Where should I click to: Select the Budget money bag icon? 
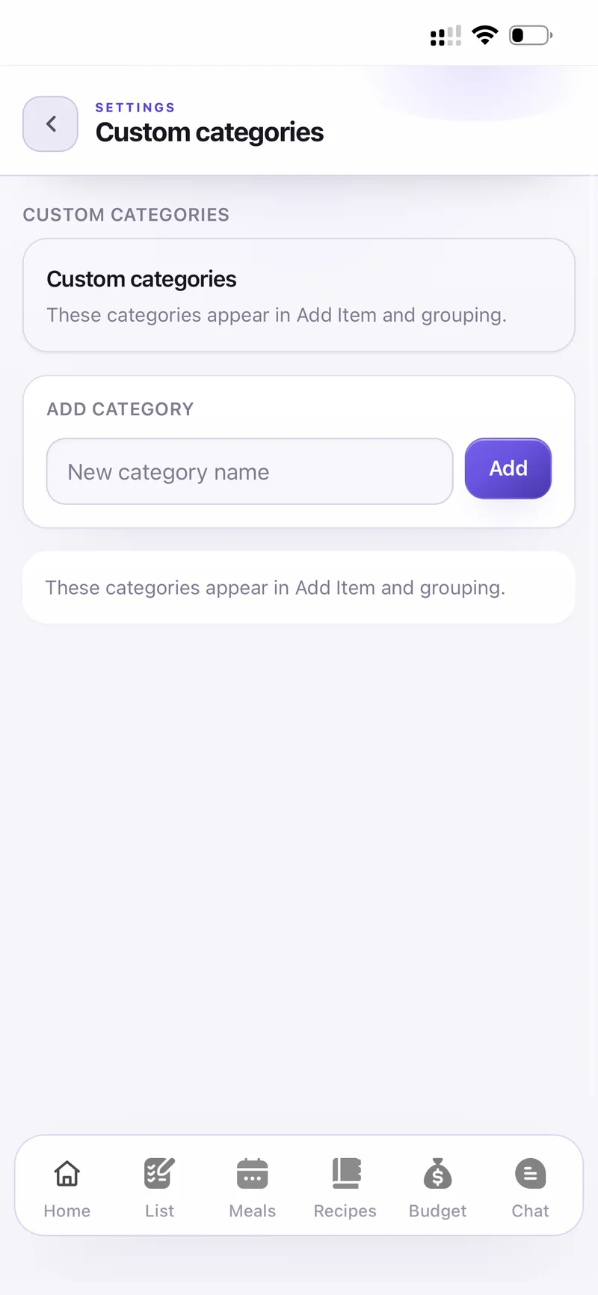[x=438, y=1173]
